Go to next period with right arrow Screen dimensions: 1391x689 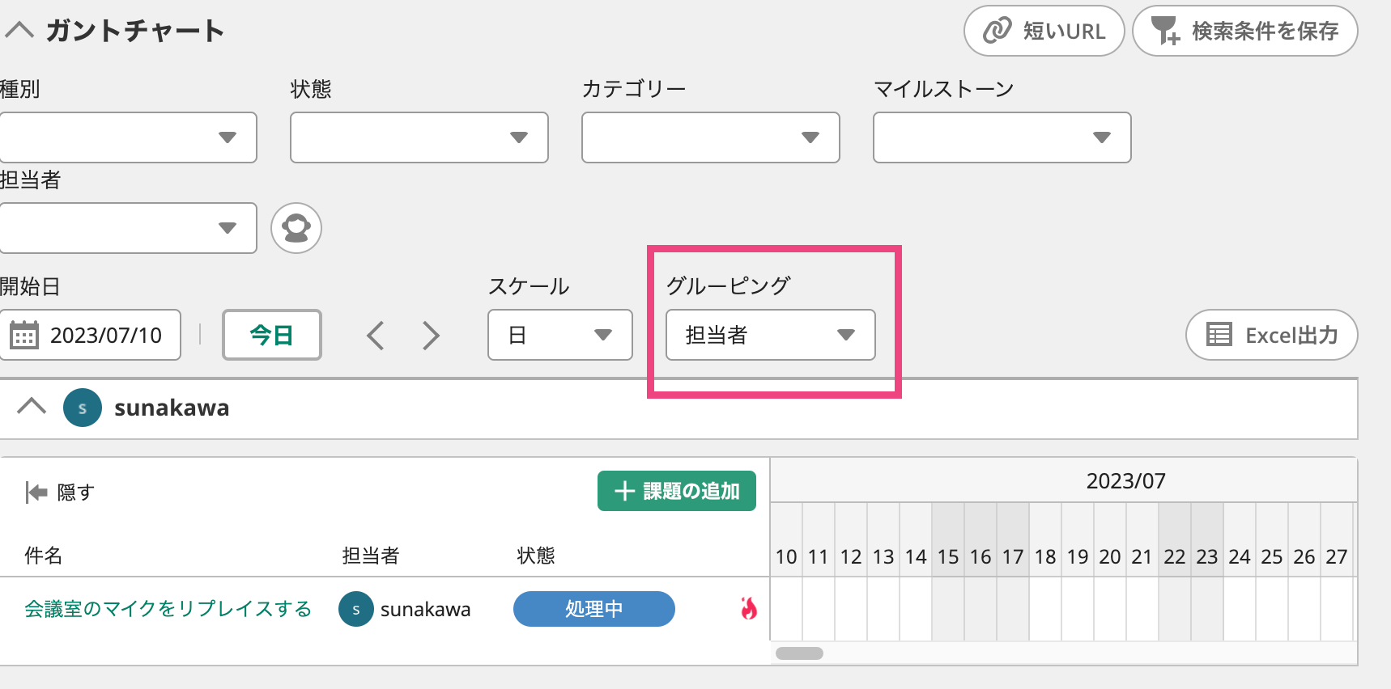[431, 335]
